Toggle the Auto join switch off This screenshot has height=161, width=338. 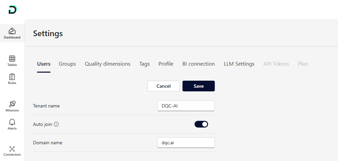[201, 124]
